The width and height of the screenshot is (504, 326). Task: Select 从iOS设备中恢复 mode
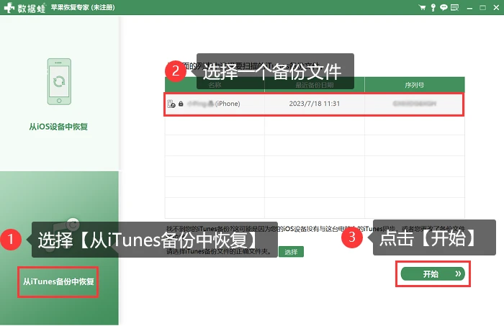pos(58,127)
